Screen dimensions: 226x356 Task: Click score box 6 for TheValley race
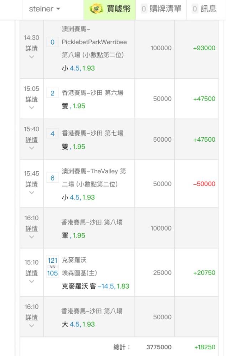pyautogui.click(x=52, y=179)
